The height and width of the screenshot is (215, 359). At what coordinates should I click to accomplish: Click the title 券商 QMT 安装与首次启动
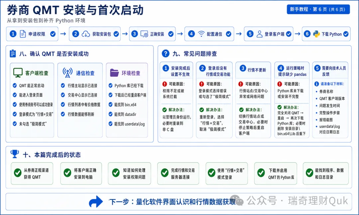pyautogui.click(x=75, y=10)
